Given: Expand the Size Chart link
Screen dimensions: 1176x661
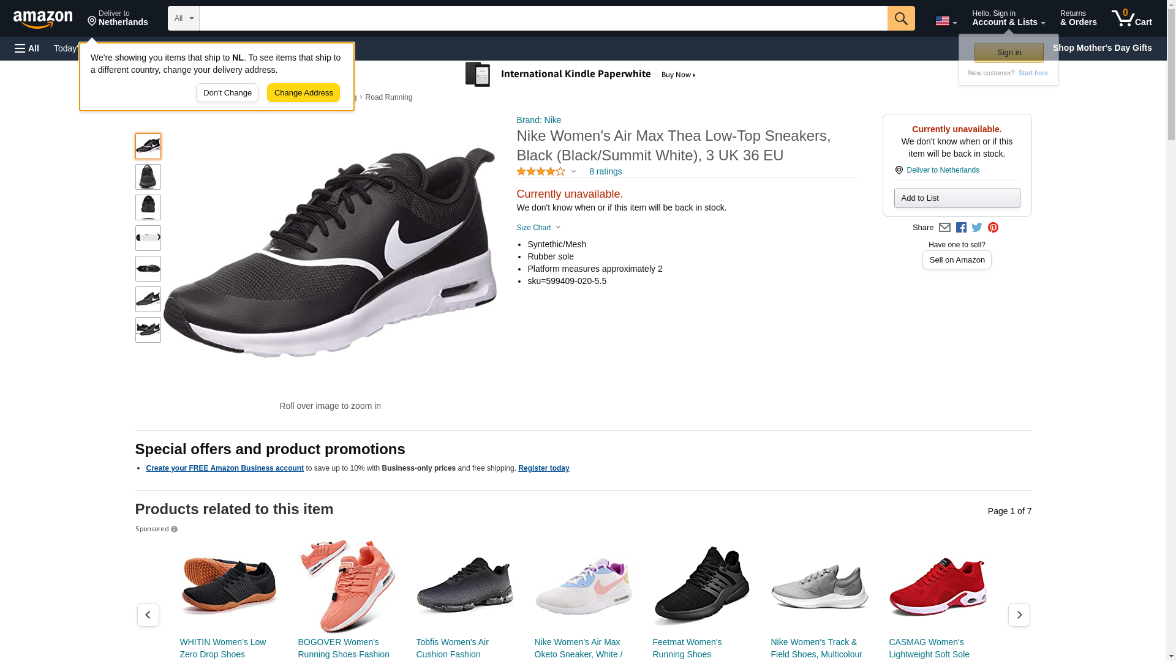Looking at the screenshot, I should coord(538,228).
